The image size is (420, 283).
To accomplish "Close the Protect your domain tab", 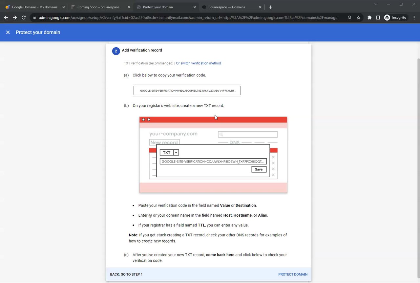I will [195, 7].
